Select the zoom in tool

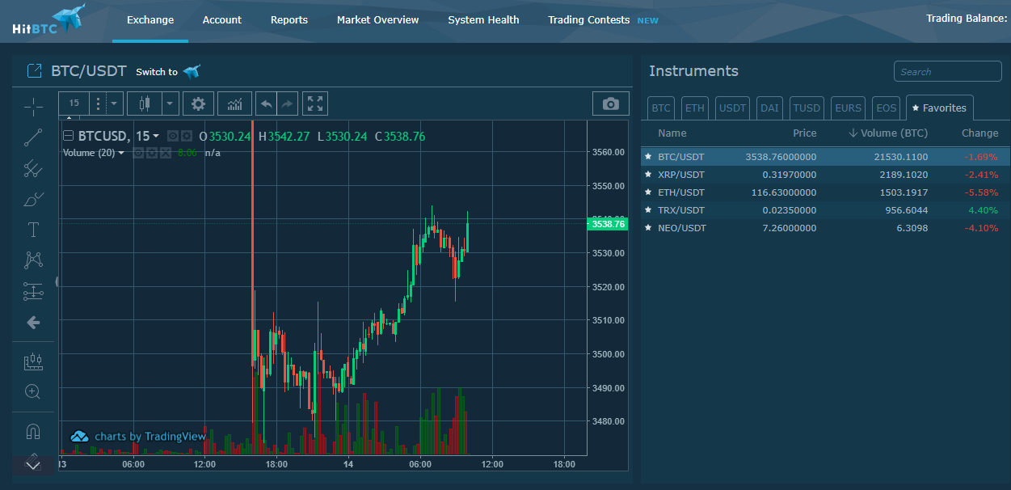(33, 391)
